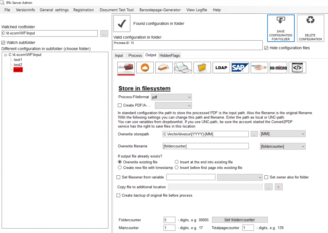The width and height of the screenshot is (328, 233).
Task: Select Create new file with timestamp
Action: coord(120,167)
